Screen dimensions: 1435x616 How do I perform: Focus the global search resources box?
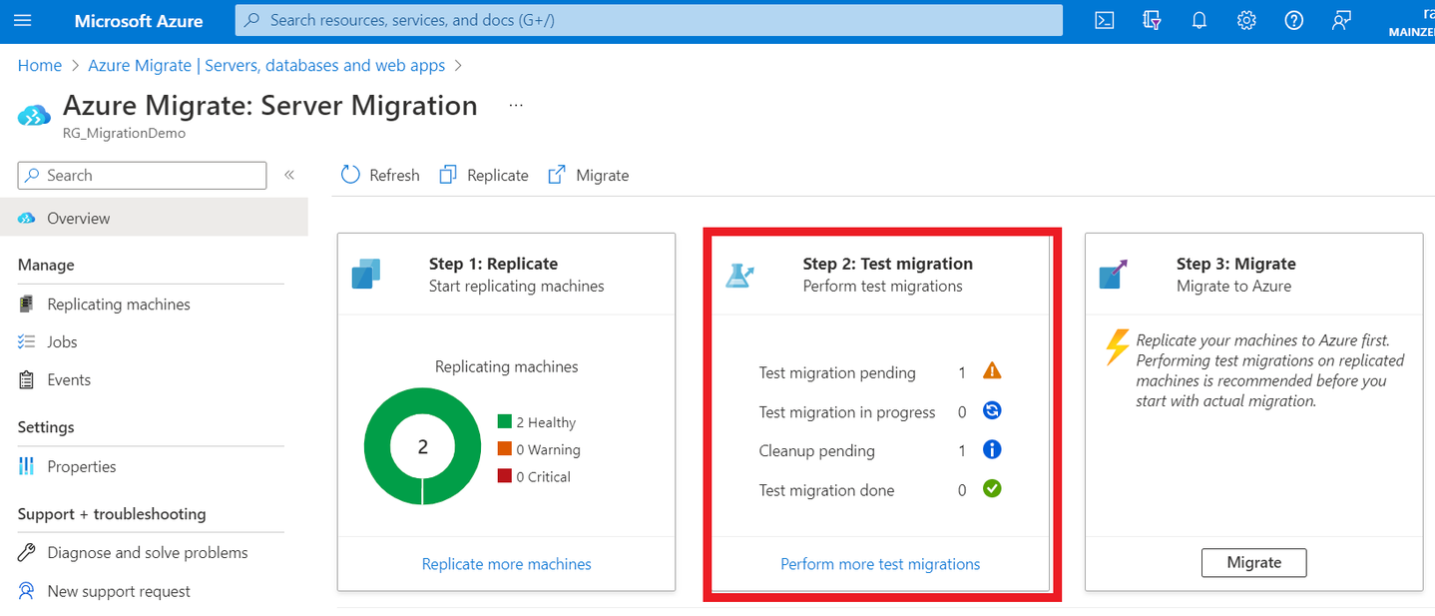(x=649, y=20)
